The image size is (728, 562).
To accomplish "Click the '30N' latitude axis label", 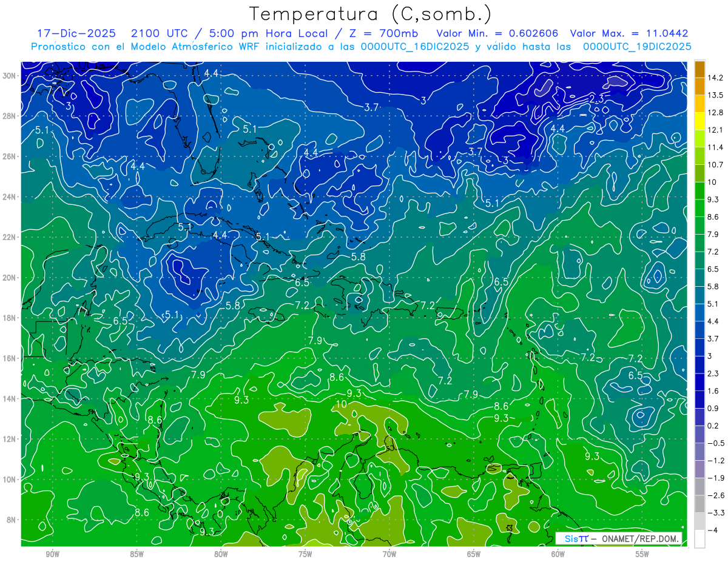I will click(10, 76).
